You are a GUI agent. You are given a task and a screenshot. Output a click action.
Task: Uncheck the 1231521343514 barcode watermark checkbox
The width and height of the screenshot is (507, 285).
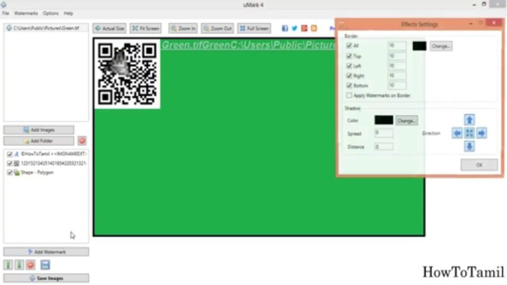tap(10, 163)
